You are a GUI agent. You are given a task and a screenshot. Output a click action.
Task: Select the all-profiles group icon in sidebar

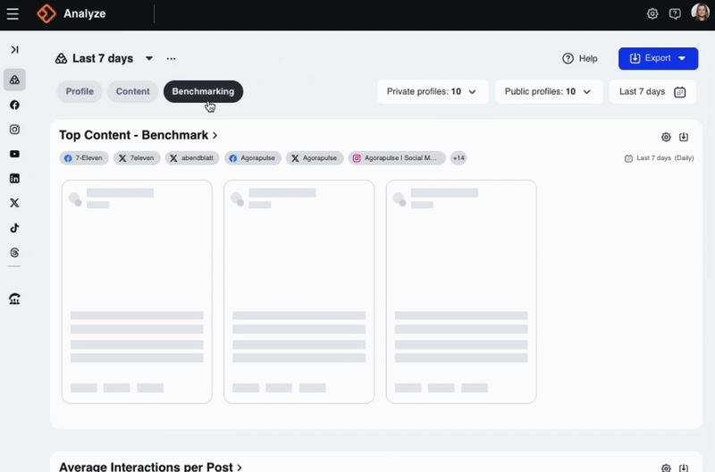14,80
